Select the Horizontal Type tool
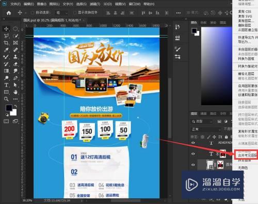258x204 pixels. click(x=6, y=85)
